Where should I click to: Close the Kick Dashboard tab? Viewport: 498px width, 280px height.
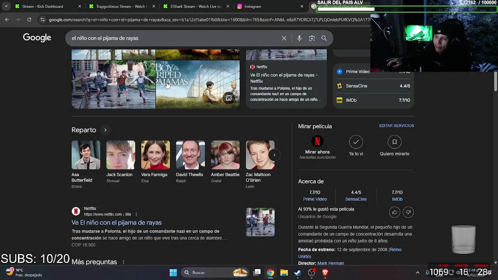[79, 6]
